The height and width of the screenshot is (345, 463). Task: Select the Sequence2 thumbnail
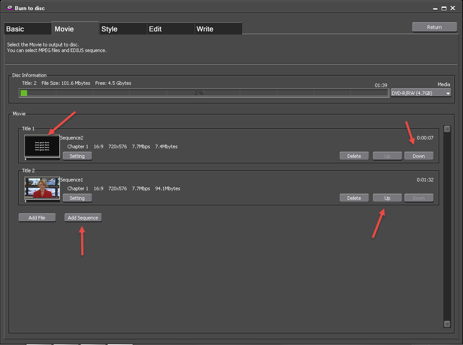tap(42, 146)
